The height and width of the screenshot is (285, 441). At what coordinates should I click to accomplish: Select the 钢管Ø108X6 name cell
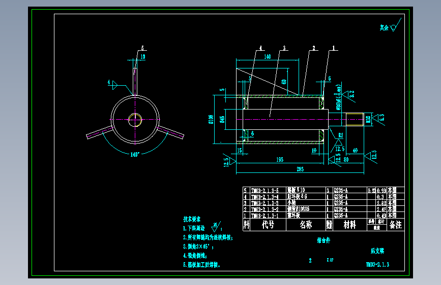[298, 209]
